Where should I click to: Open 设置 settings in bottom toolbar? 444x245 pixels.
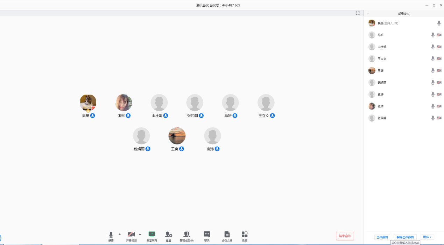coord(245,235)
